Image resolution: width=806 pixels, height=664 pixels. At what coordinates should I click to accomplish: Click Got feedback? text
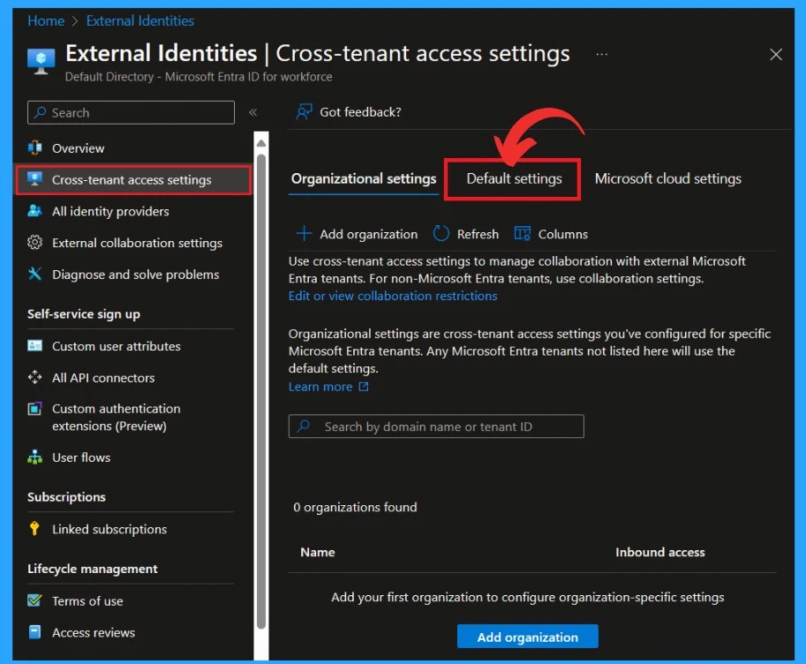coord(360,111)
